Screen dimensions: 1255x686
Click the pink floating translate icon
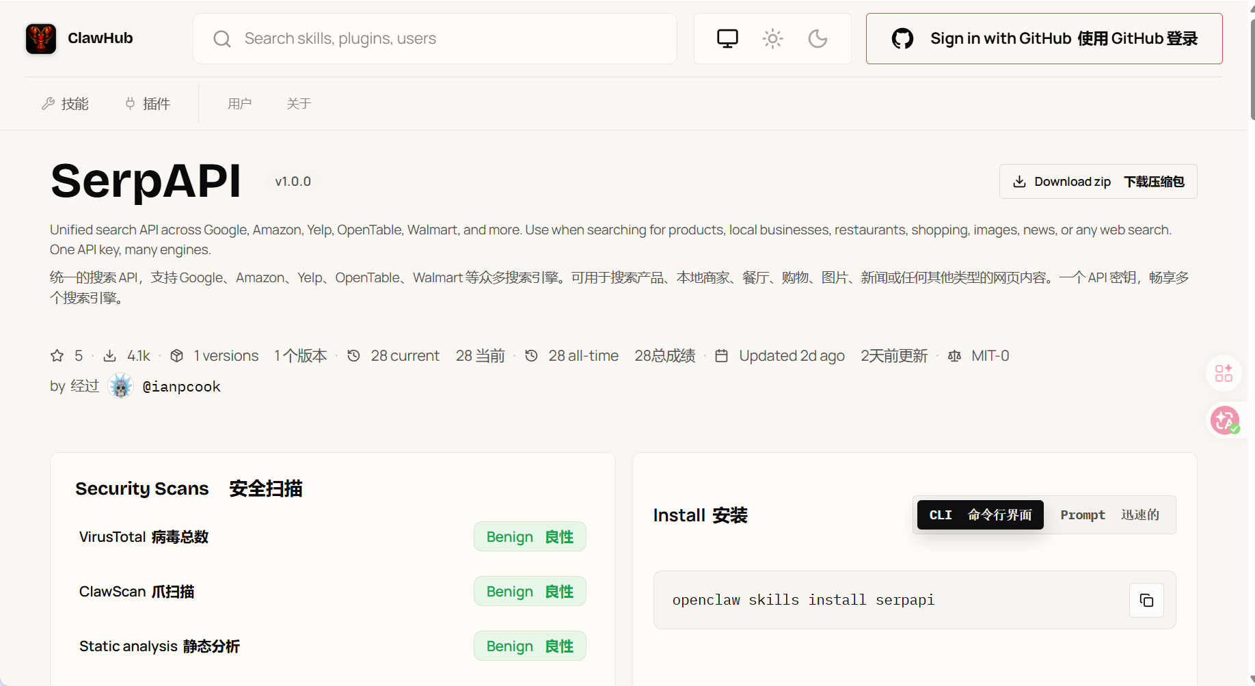(1224, 420)
